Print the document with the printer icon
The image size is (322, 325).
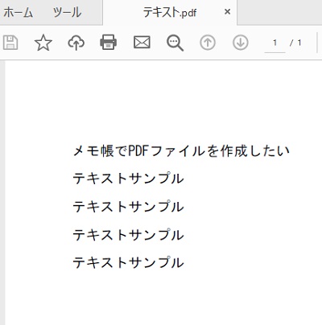(x=109, y=42)
